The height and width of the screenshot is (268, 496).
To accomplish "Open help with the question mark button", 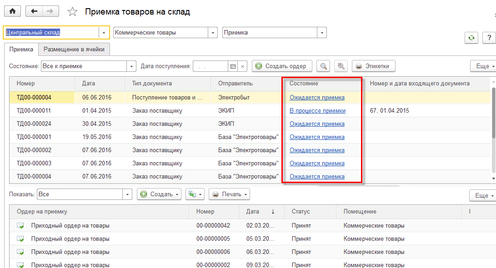I will [x=489, y=38].
